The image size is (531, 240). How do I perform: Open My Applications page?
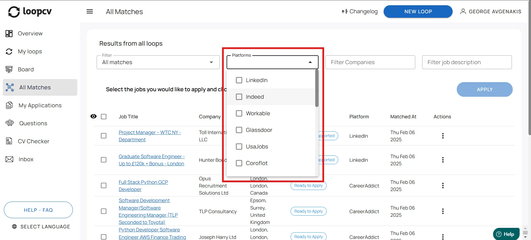click(40, 105)
